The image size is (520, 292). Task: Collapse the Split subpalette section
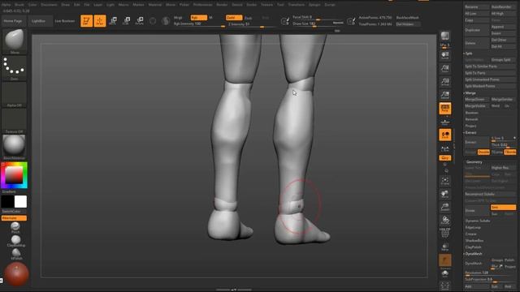click(x=468, y=54)
